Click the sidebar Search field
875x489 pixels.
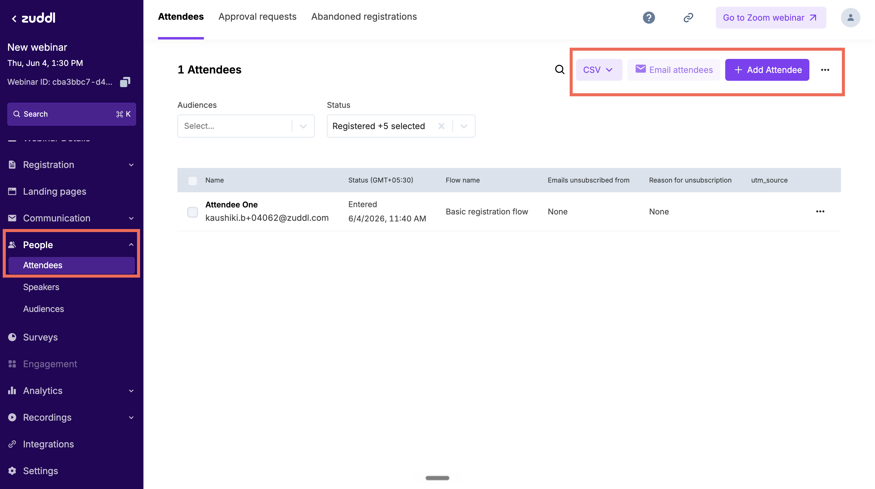(x=72, y=114)
